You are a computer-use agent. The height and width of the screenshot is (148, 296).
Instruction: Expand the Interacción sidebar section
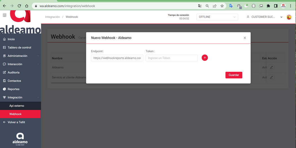[20, 64]
